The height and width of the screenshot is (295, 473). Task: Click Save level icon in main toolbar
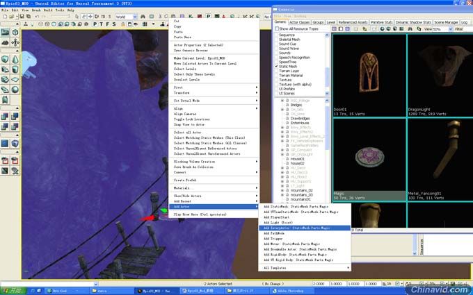(22, 17)
